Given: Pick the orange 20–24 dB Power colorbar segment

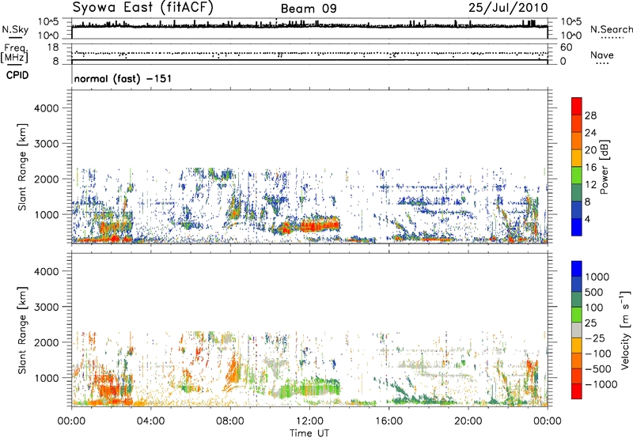Looking at the screenshot, I should [x=577, y=142].
